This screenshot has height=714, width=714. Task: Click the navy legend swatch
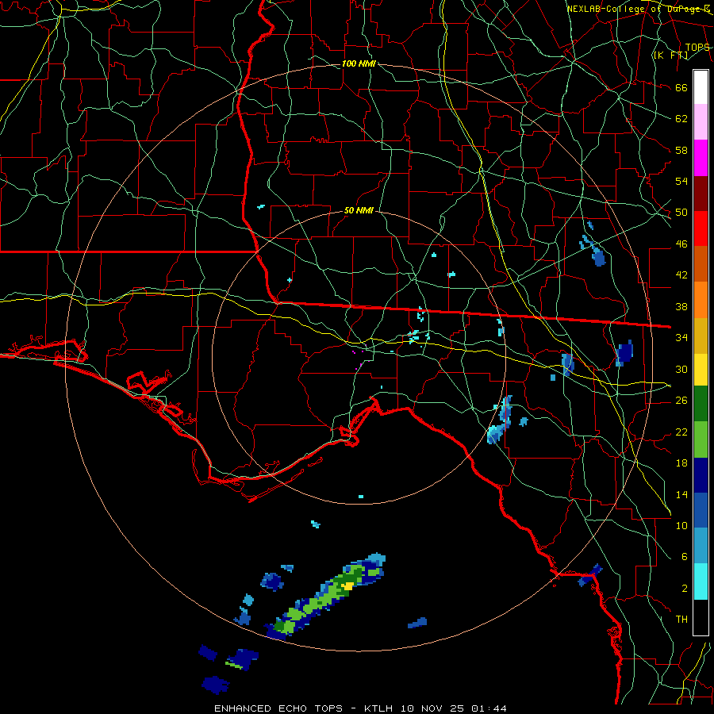click(x=701, y=475)
